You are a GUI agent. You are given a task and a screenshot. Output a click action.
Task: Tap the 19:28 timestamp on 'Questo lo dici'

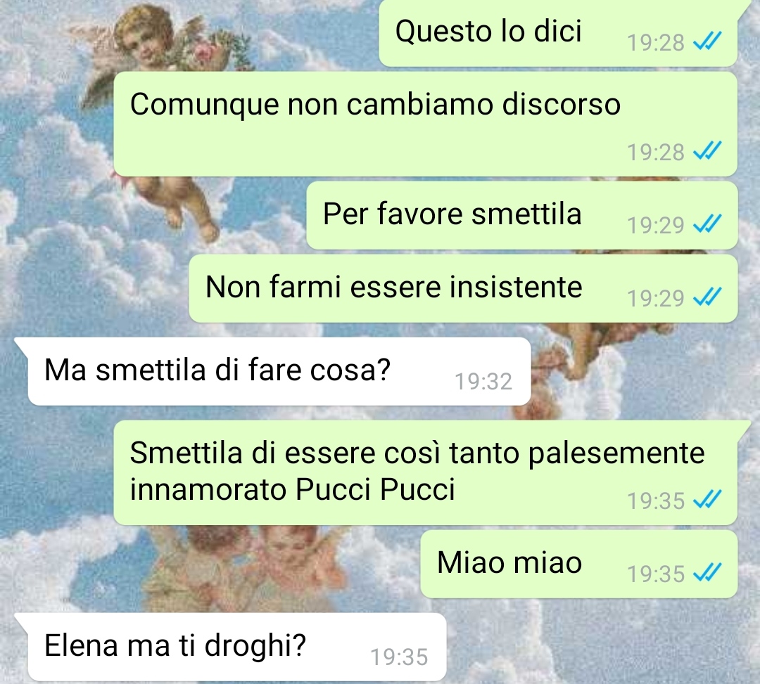[x=655, y=43]
